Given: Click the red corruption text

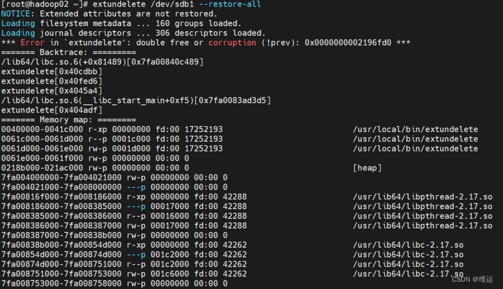Looking at the screenshot, I should pos(232,42).
